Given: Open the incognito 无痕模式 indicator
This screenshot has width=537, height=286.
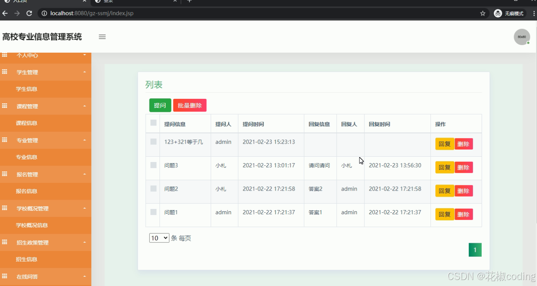Looking at the screenshot, I should [510, 13].
